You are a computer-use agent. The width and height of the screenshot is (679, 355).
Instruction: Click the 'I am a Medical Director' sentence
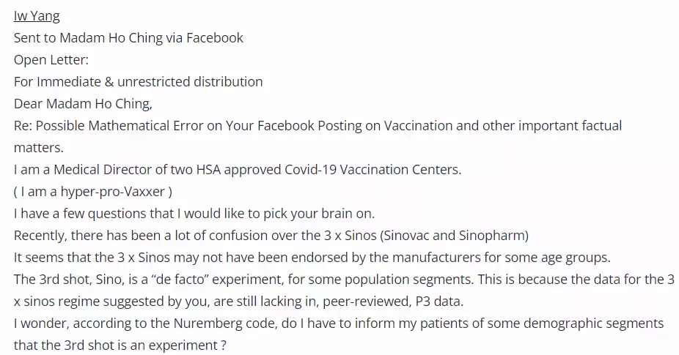click(x=238, y=169)
